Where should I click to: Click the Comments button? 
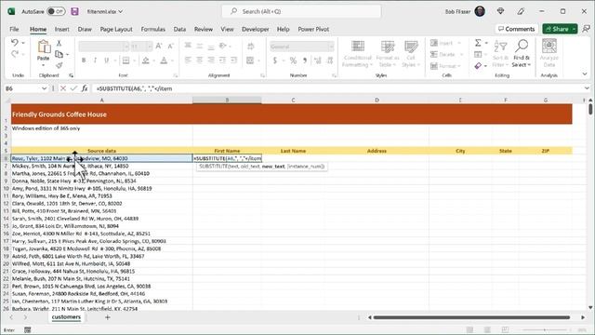pos(517,29)
